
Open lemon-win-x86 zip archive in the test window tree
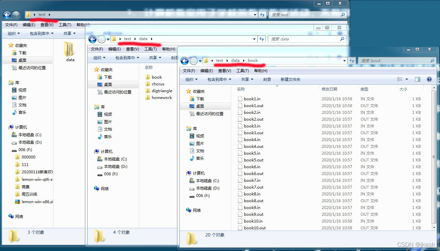tap(34, 202)
